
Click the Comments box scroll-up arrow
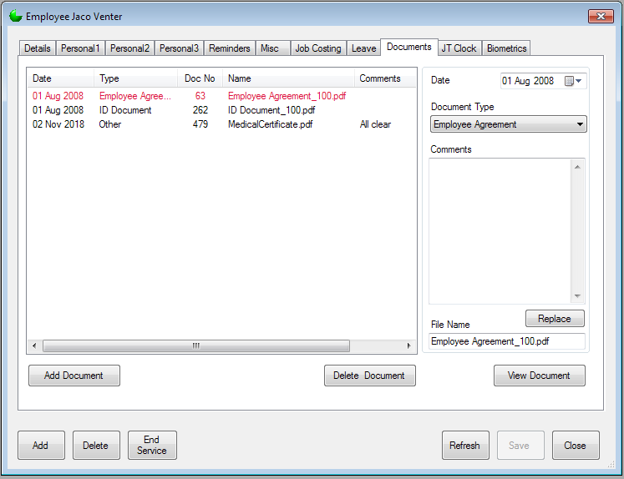[577, 167]
